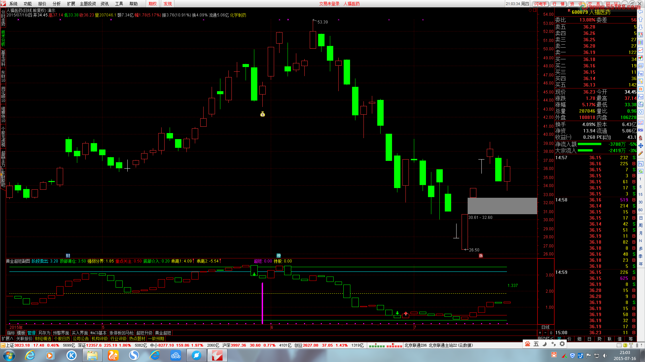
Task: Open the 系统 menu
Action: point(13,4)
